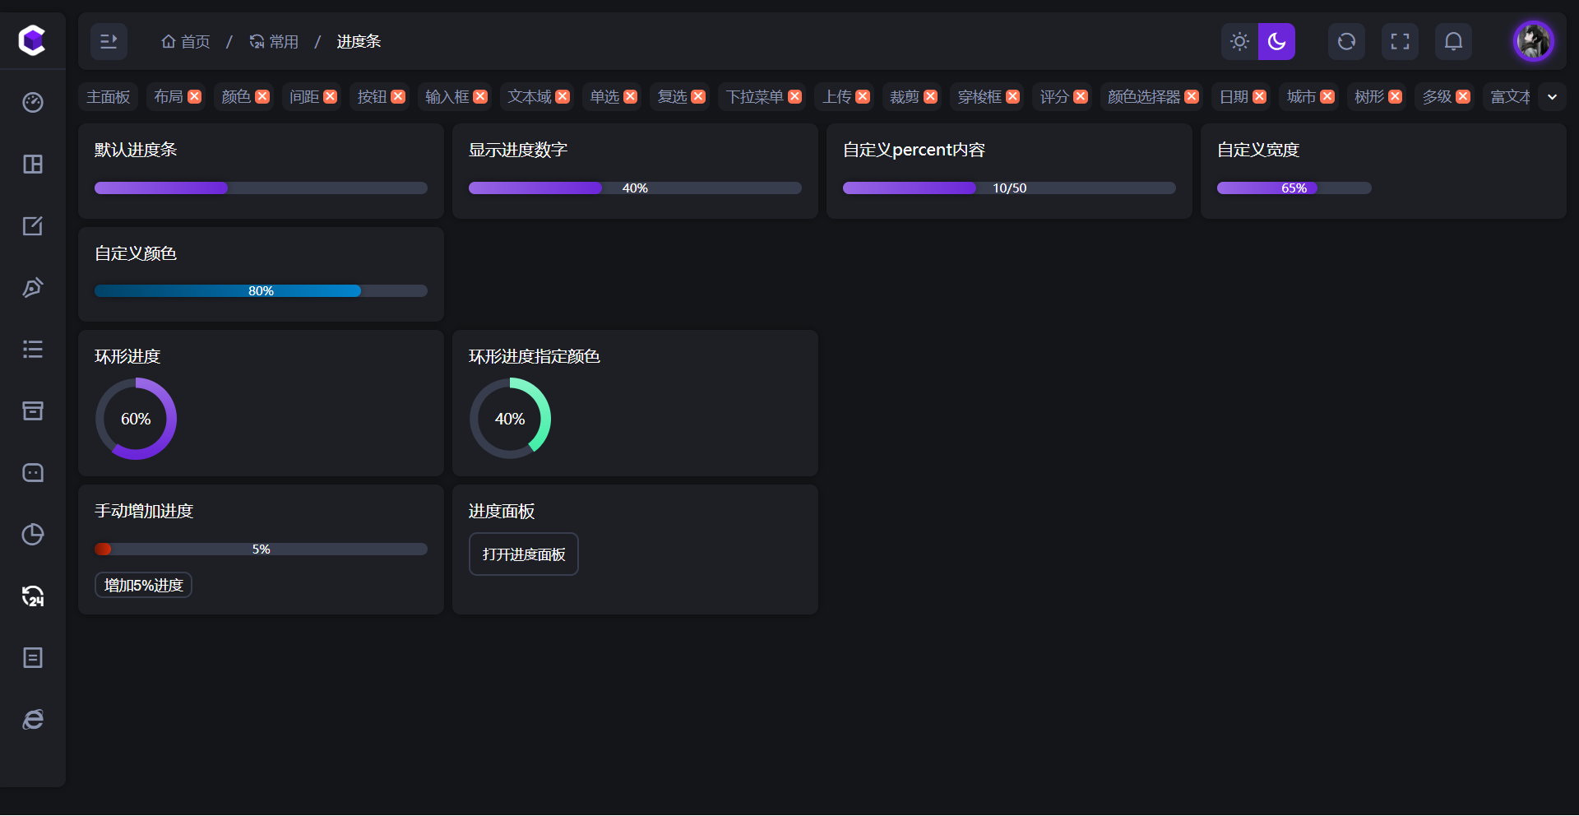Switch to the 间距 tab
Viewport: 1579px width, 816px height.
304,97
